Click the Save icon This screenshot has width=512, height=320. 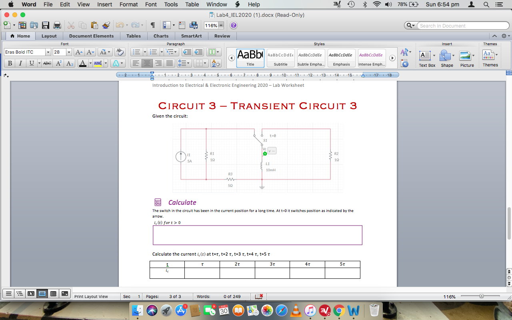(x=45, y=25)
